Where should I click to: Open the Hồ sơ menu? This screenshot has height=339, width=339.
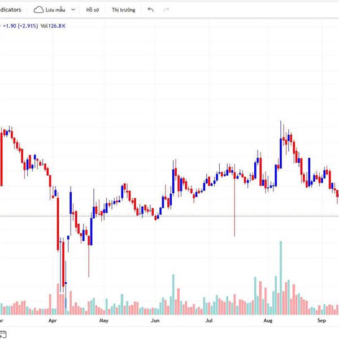93,10
